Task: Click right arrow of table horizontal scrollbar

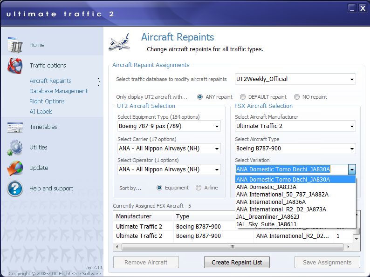Action: tap(348, 247)
